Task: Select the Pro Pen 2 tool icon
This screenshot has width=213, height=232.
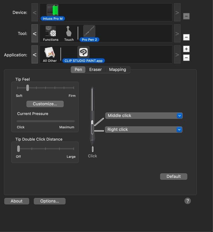Action: pos(89,31)
